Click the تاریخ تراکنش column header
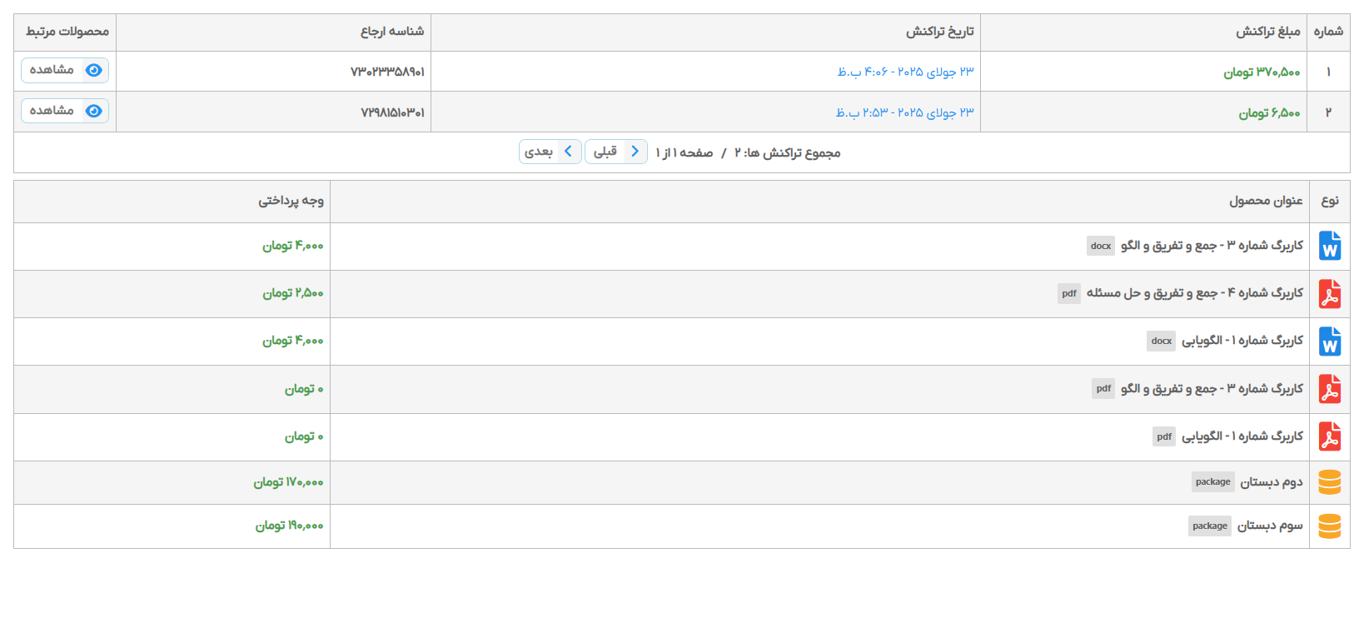 pos(939,32)
